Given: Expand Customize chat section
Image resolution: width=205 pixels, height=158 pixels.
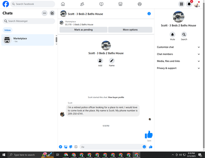Looking at the screenshot, I should (178, 47).
